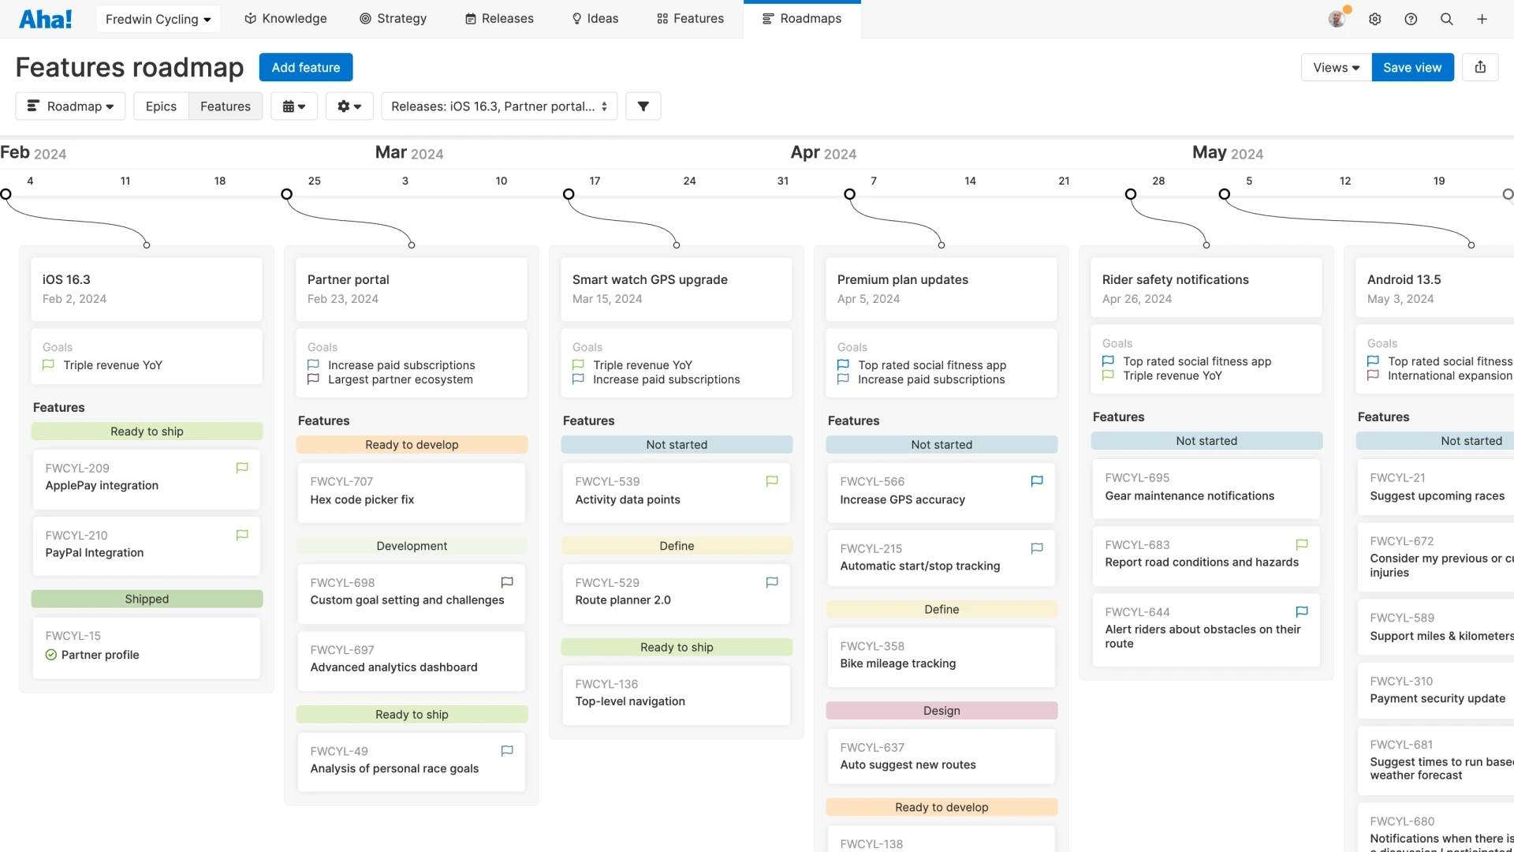Image resolution: width=1514 pixels, height=852 pixels.
Task: Open the search magnifier icon
Action: tap(1447, 18)
